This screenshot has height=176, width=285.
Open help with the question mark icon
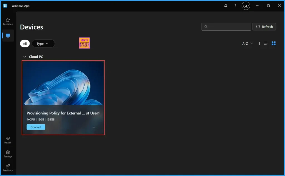[x=235, y=6]
